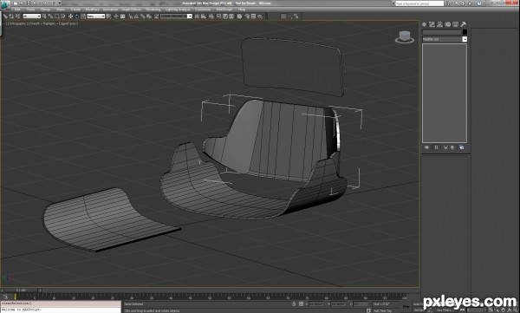The width and height of the screenshot is (520, 313).
Task: Click the ViewCube in the viewport
Action: [405, 36]
